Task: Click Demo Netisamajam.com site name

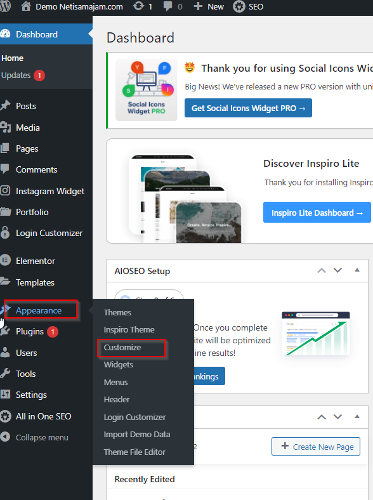Action: (x=79, y=7)
